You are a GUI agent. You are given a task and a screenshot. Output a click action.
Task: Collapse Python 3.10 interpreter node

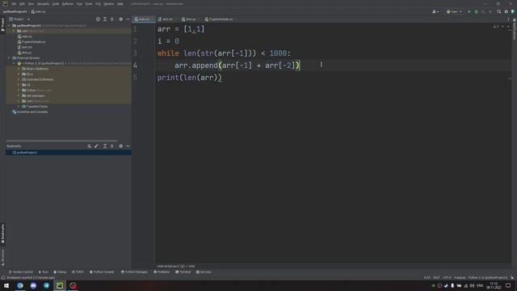(x=14, y=63)
